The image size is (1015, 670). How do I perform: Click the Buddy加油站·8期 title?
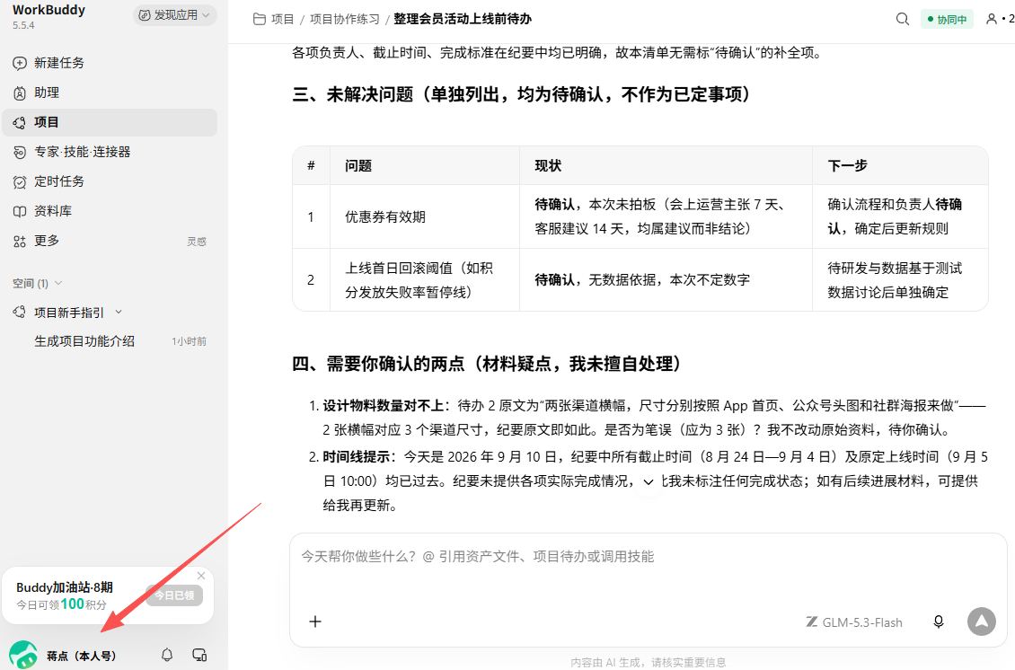[x=64, y=587]
